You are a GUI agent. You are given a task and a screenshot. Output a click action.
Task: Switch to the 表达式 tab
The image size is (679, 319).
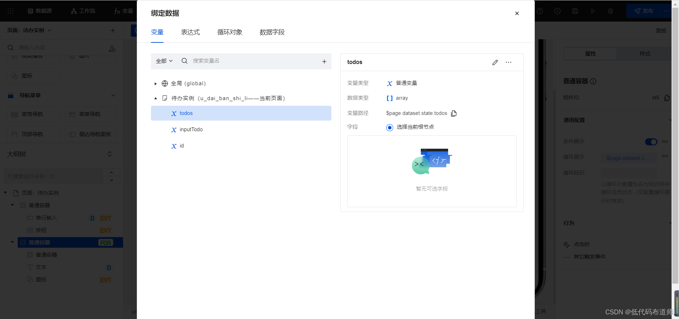(190, 32)
